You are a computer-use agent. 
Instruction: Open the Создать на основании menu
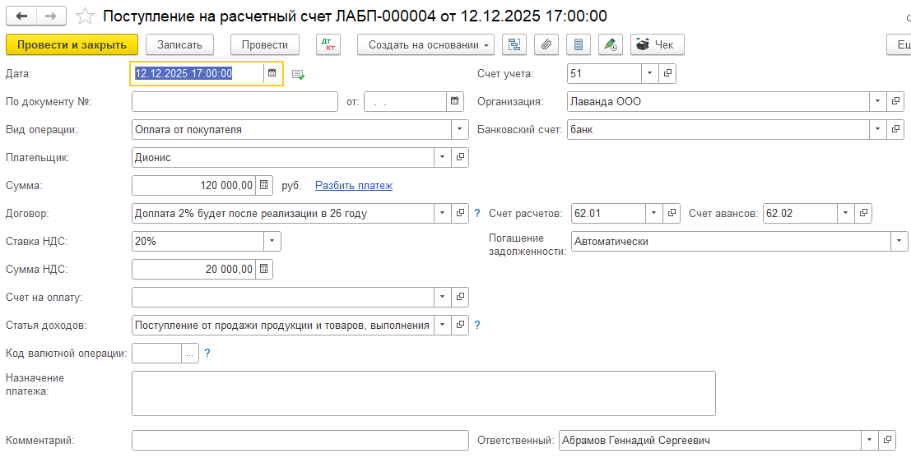click(x=425, y=44)
